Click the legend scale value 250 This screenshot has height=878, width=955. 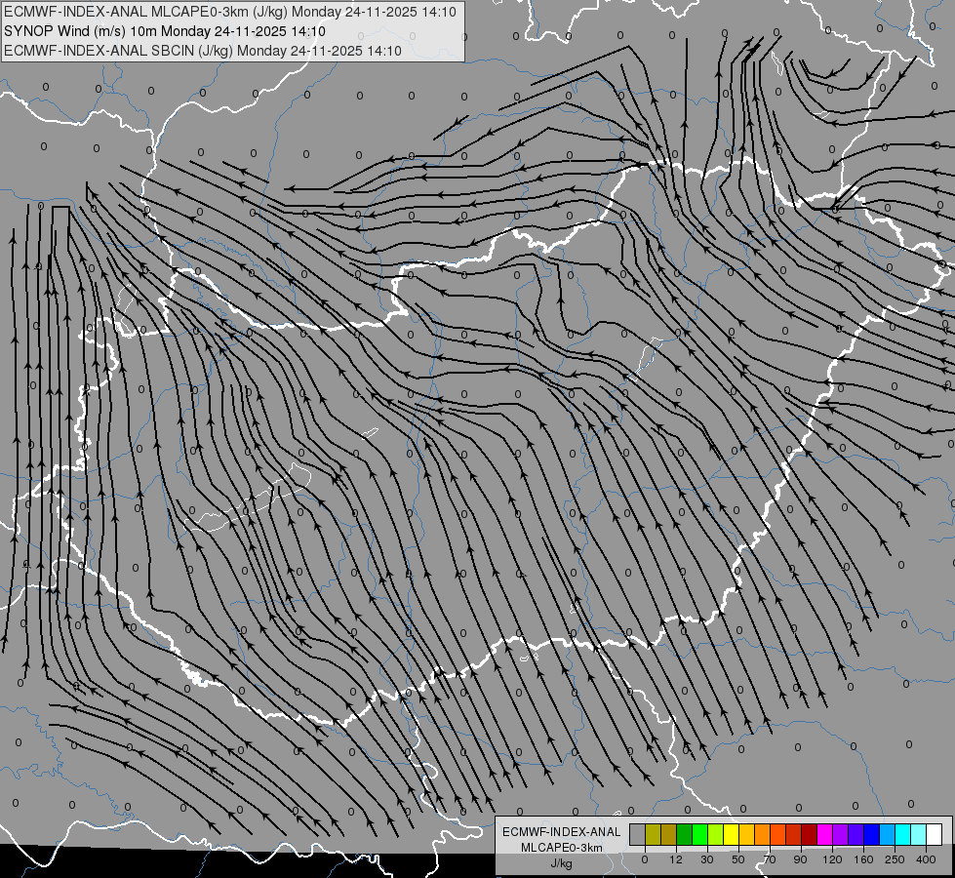[x=895, y=859]
